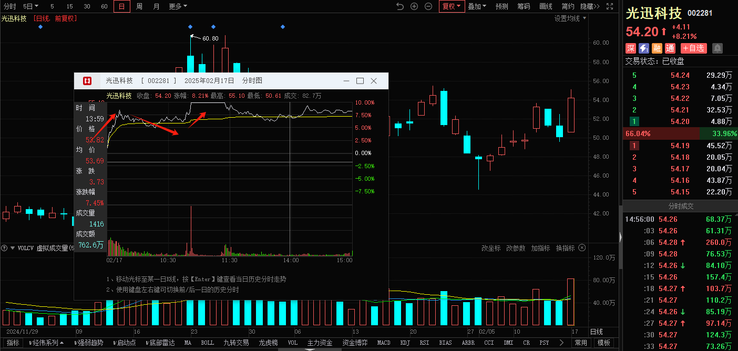Zoom out chart with the minus icon
This screenshot has width=738, height=351.
pyautogui.click(x=428, y=6)
